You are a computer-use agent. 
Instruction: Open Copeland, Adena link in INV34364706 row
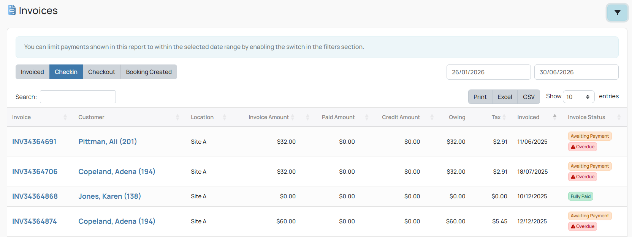117,171
